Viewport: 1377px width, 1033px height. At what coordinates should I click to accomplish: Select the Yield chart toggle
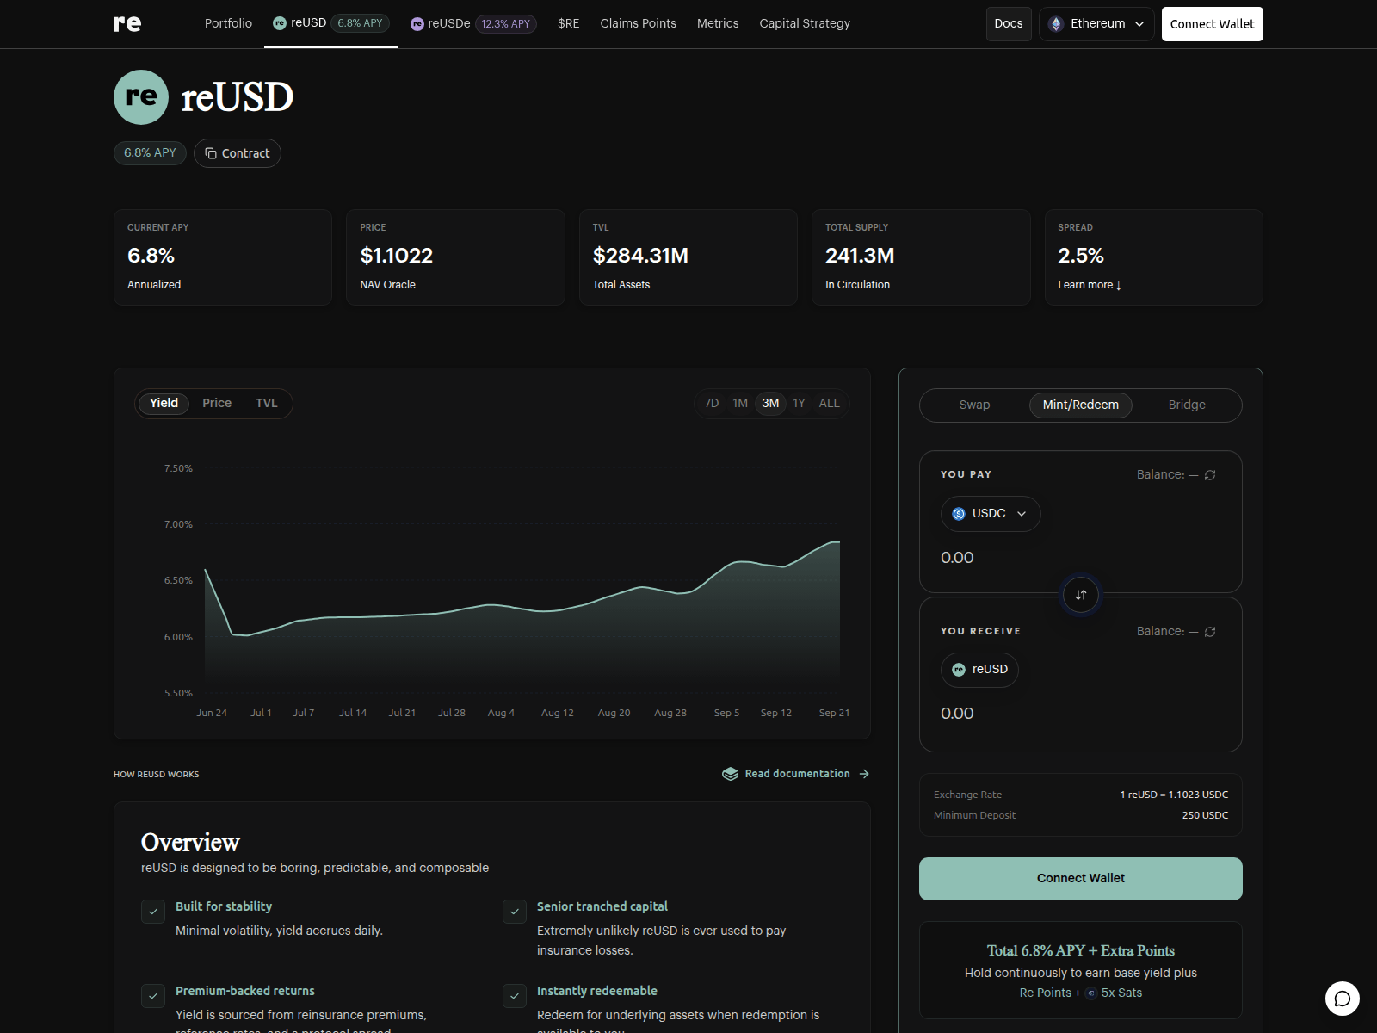[164, 403]
